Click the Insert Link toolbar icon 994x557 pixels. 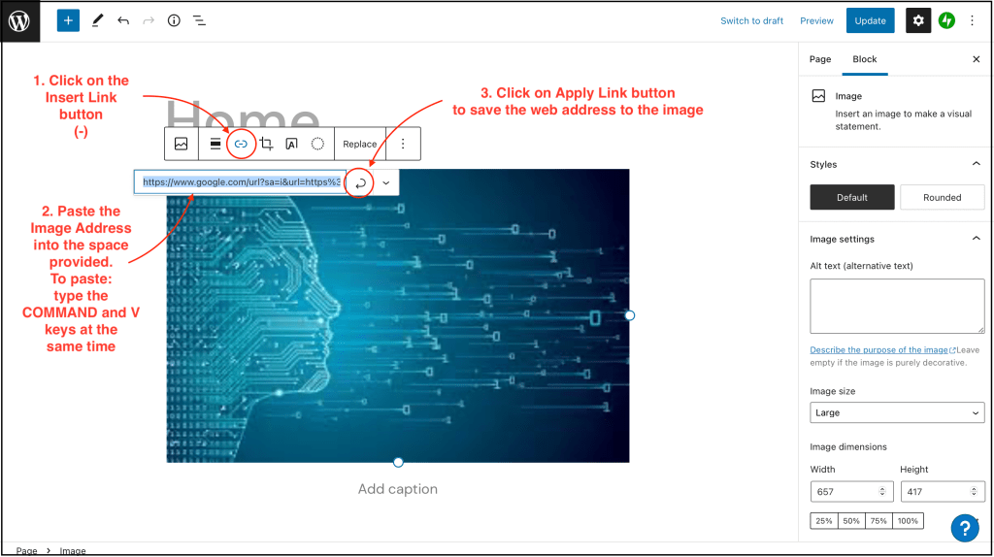(x=241, y=144)
